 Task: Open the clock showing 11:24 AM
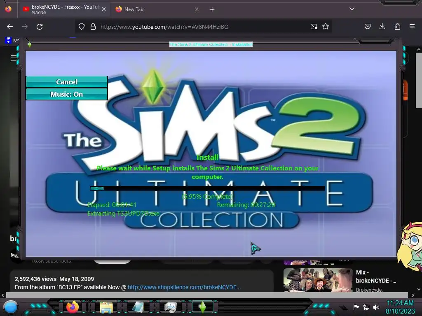coord(400,307)
